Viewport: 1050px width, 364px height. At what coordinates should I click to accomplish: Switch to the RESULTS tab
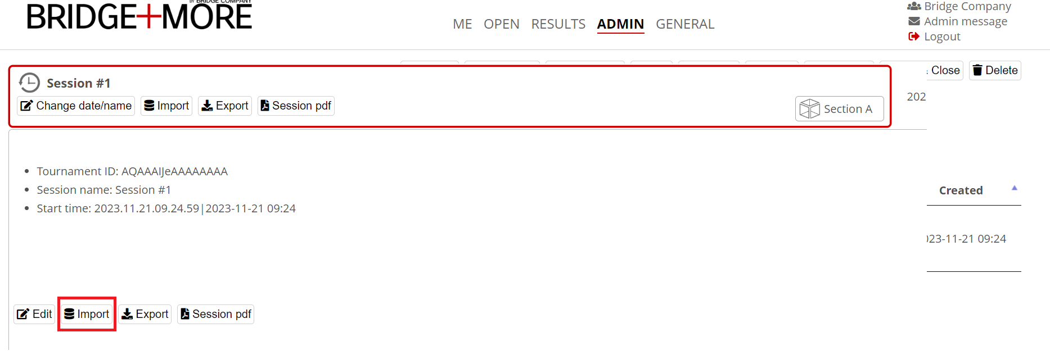point(557,24)
